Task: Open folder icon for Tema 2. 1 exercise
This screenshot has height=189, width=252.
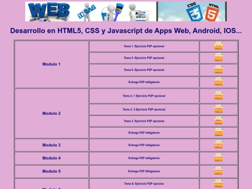Action: click(218, 95)
